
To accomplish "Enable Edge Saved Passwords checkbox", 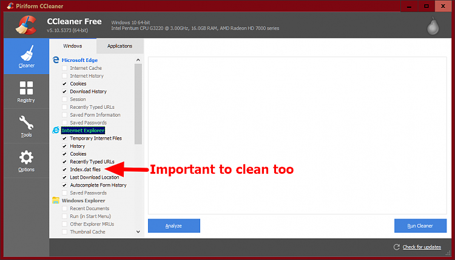I will pos(64,123).
